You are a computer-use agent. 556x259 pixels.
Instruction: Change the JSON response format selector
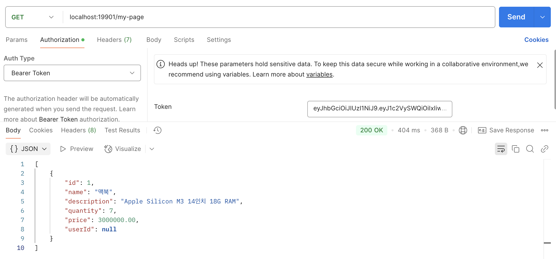[x=28, y=149]
